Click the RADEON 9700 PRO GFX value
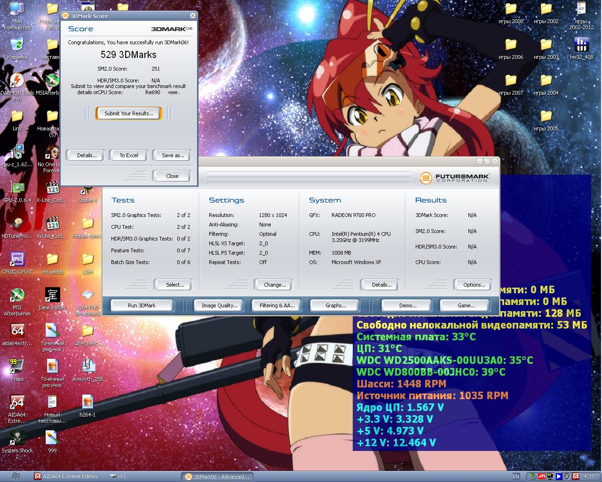This screenshot has width=602, height=482. [353, 215]
